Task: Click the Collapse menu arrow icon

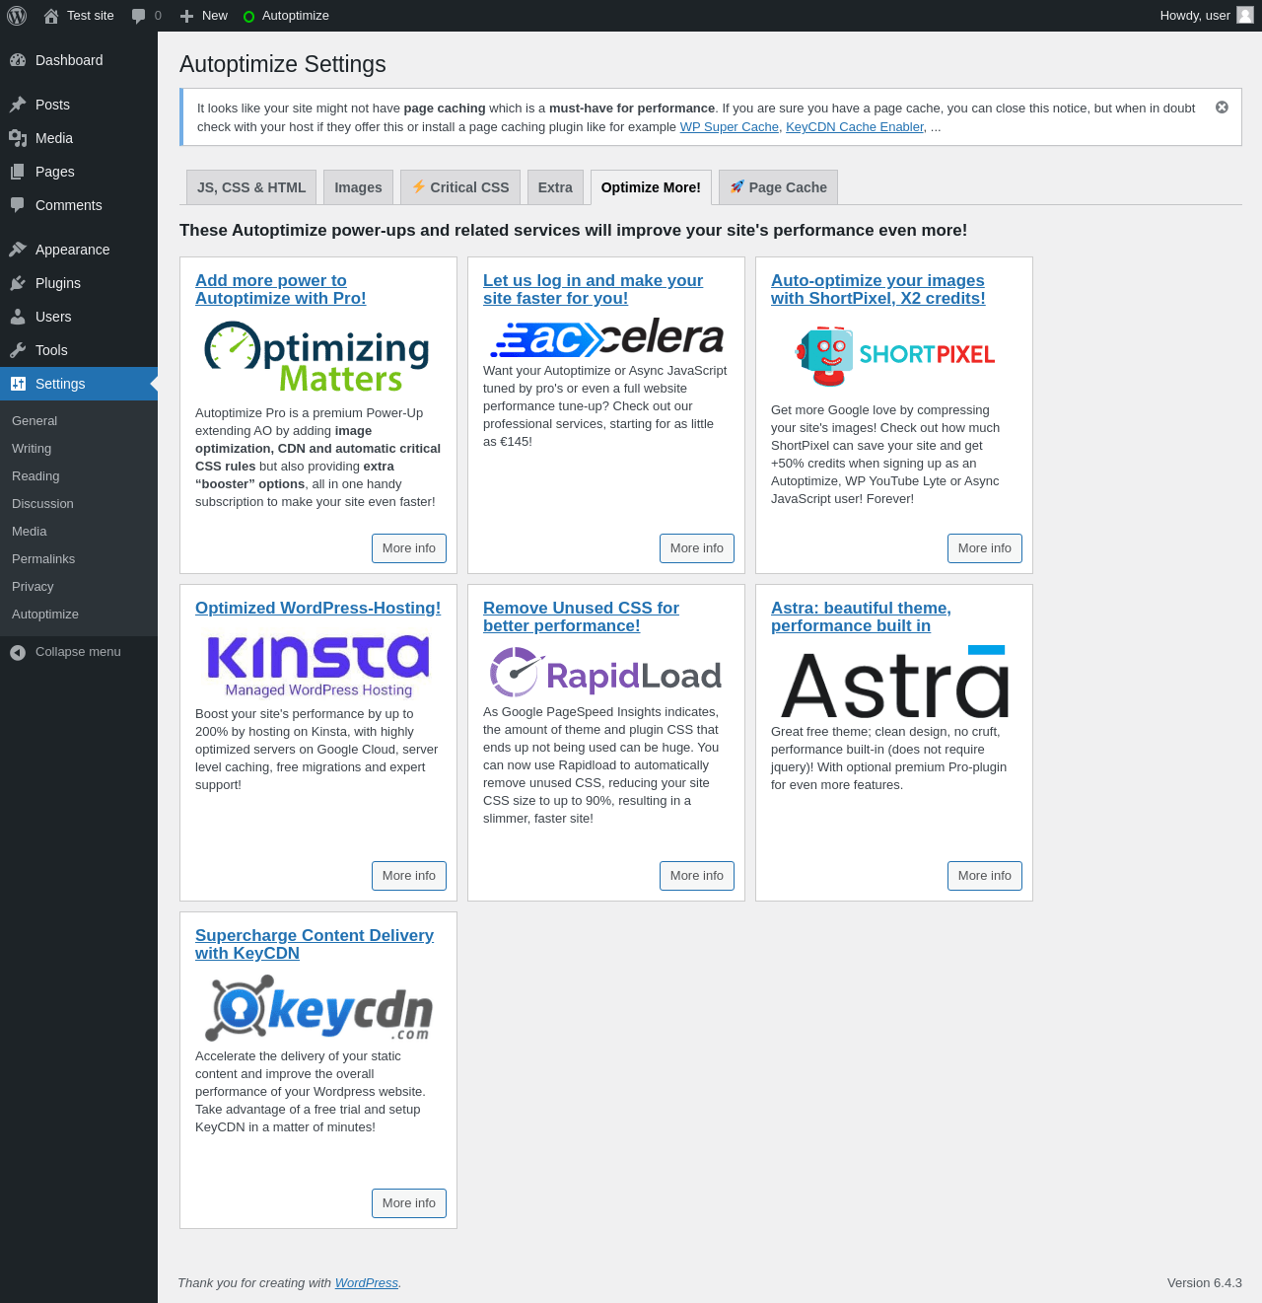Action: [x=18, y=652]
